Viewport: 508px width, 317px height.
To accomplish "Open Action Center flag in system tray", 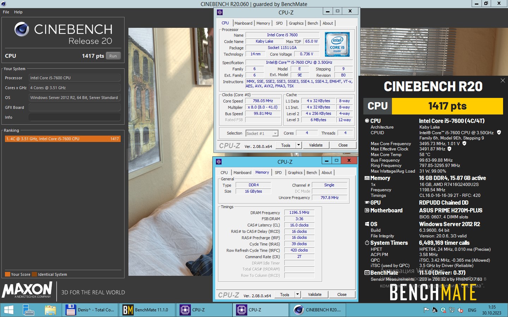I will pyautogui.click(x=426, y=310).
